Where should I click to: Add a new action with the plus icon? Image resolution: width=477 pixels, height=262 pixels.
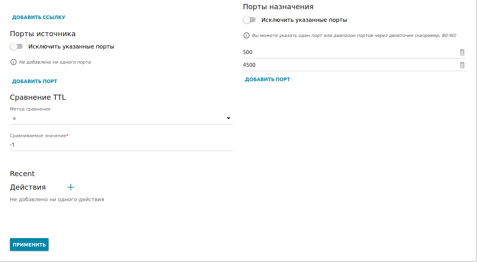[71, 187]
